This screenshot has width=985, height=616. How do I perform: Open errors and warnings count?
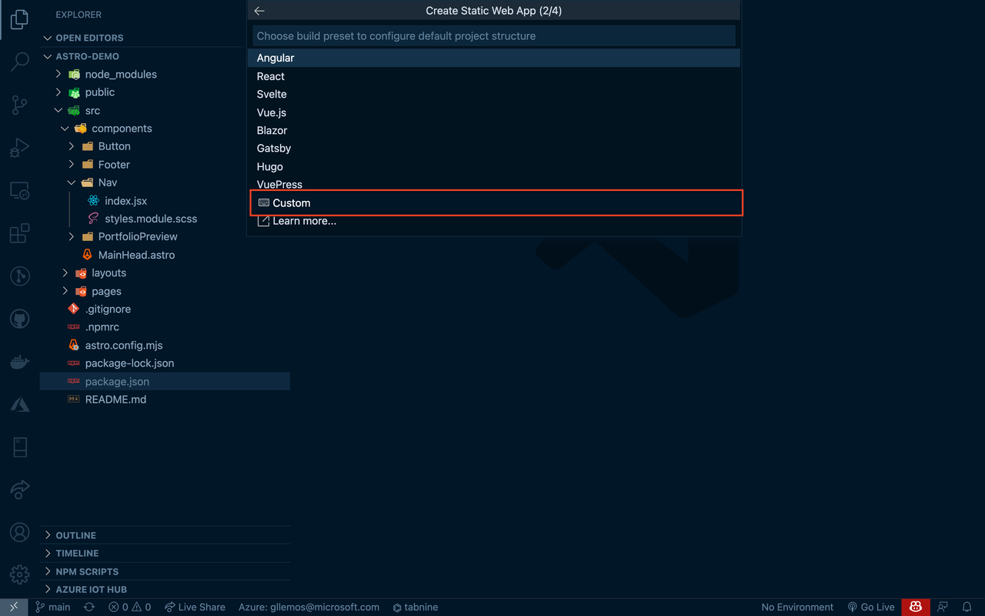(129, 607)
